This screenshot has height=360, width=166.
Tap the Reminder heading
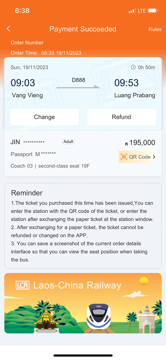tap(27, 193)
